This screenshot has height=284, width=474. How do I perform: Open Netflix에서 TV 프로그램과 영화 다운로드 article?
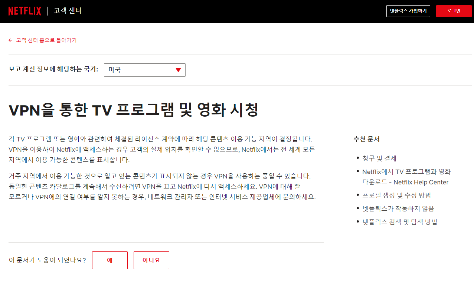[406, 177]
